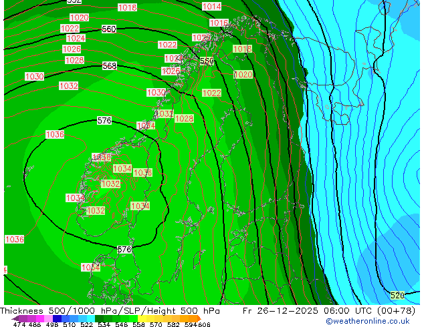Click legend value "522"
The image size is (424, 327).
click(87, 324)
